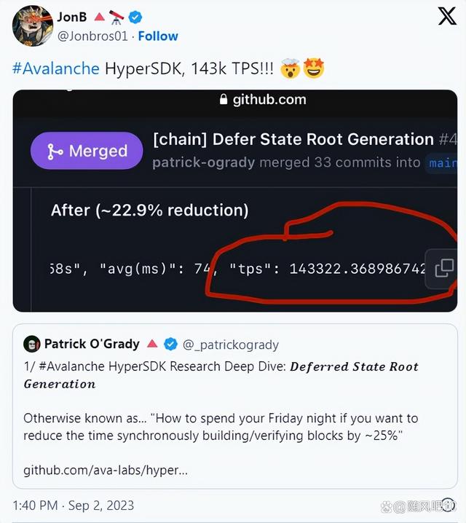466x523 pixels.
Task: Click the quoted tweet's Deferred State Root text
Action: [354, 366]
